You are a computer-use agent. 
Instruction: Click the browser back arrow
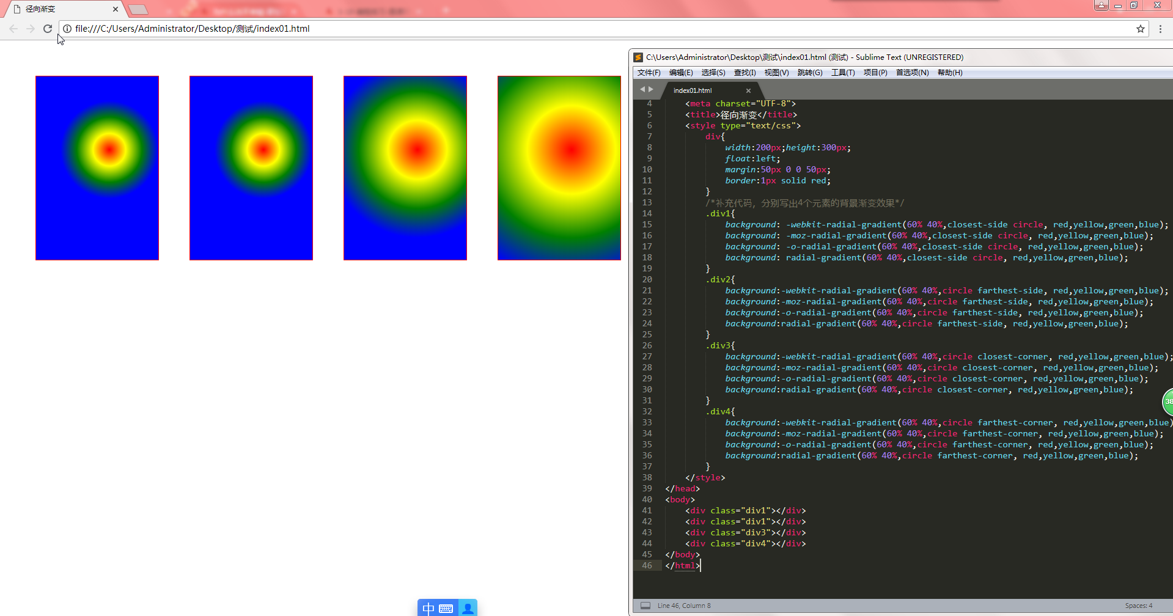point(13,29)
